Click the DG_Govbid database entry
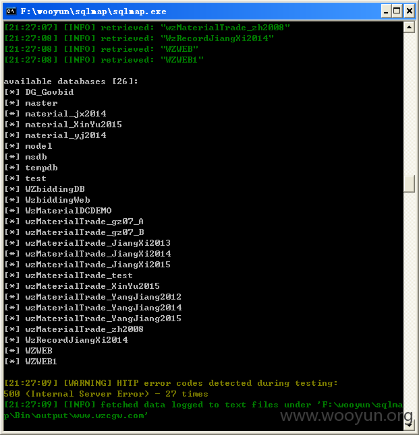The image size is (419, 435). [x=39, y=92]
